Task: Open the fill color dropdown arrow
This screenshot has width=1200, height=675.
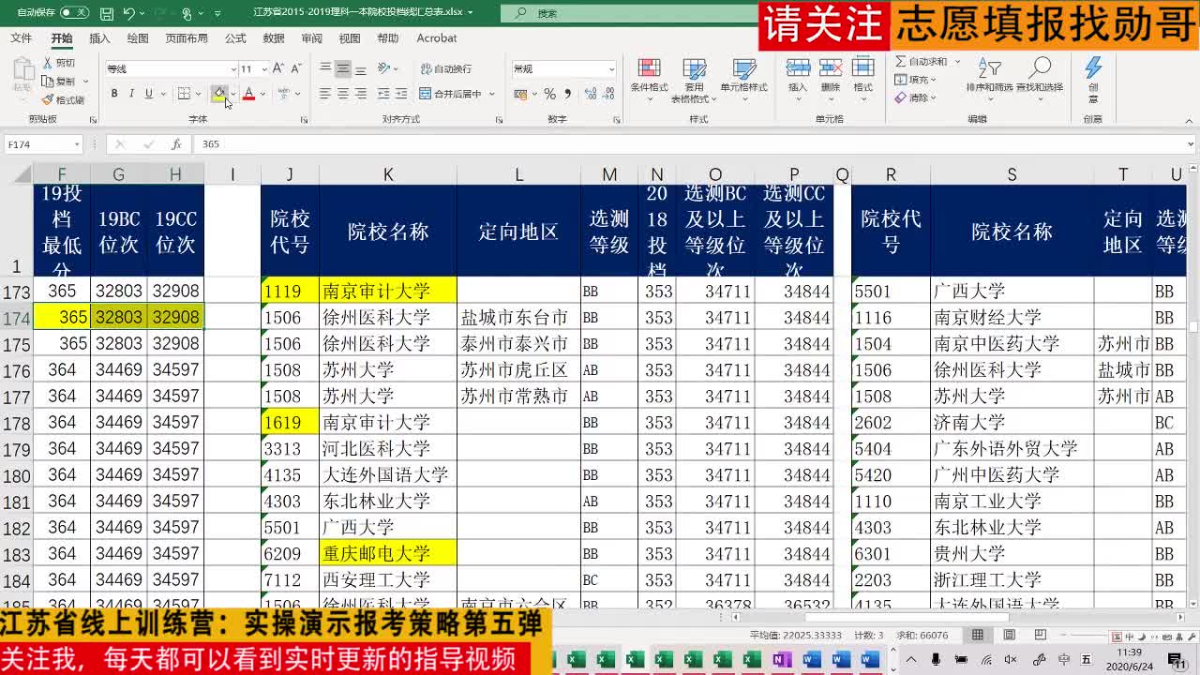Action: point(232,94)
